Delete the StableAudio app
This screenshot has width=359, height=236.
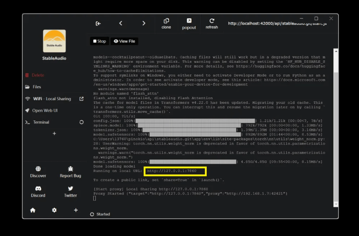35,75
